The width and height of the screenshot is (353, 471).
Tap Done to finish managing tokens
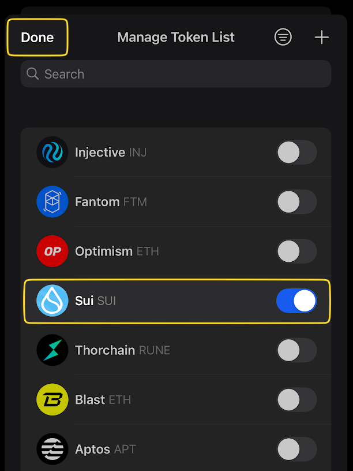tap(37, 36)
